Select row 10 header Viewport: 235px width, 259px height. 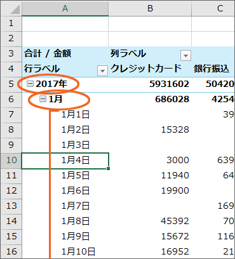[x=11, y=161]
